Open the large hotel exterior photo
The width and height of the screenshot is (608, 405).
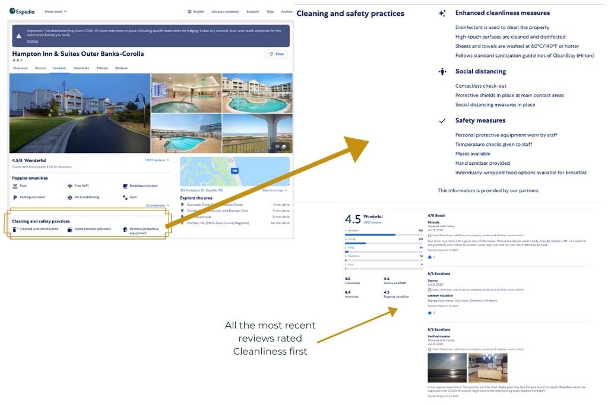[80, 113]
